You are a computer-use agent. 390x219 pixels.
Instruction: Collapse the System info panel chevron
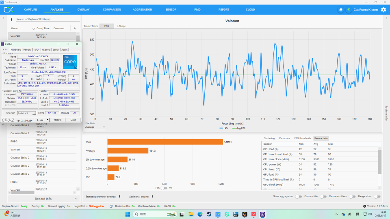coord(386,18)
